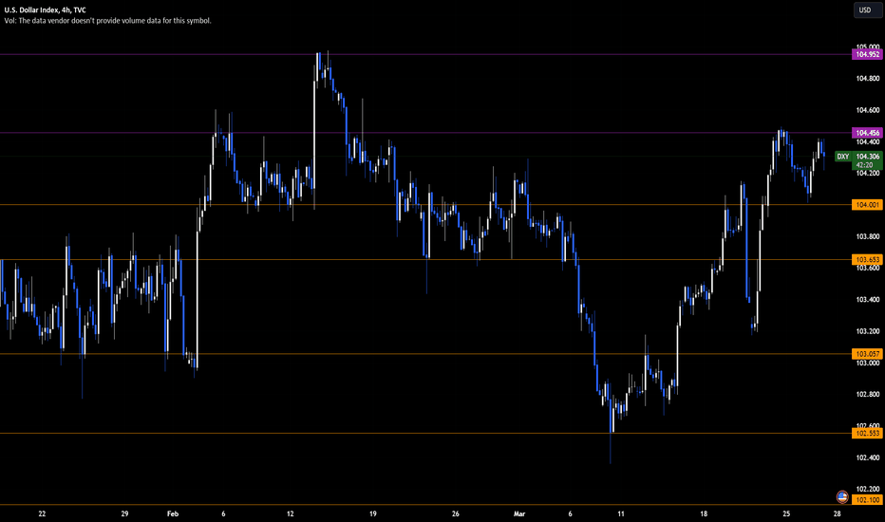
Task: Click the 28 date label on time axis
Action: (x=837, y=514)
